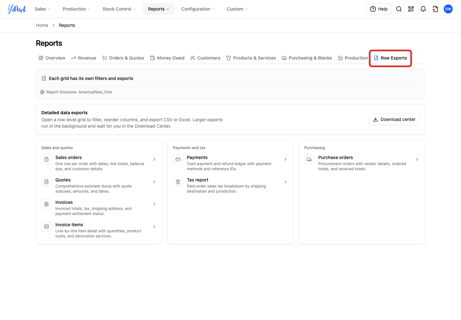Screen dimensions: 461x320
Task: Open the Custom dropdown menu
Action: 237,9
